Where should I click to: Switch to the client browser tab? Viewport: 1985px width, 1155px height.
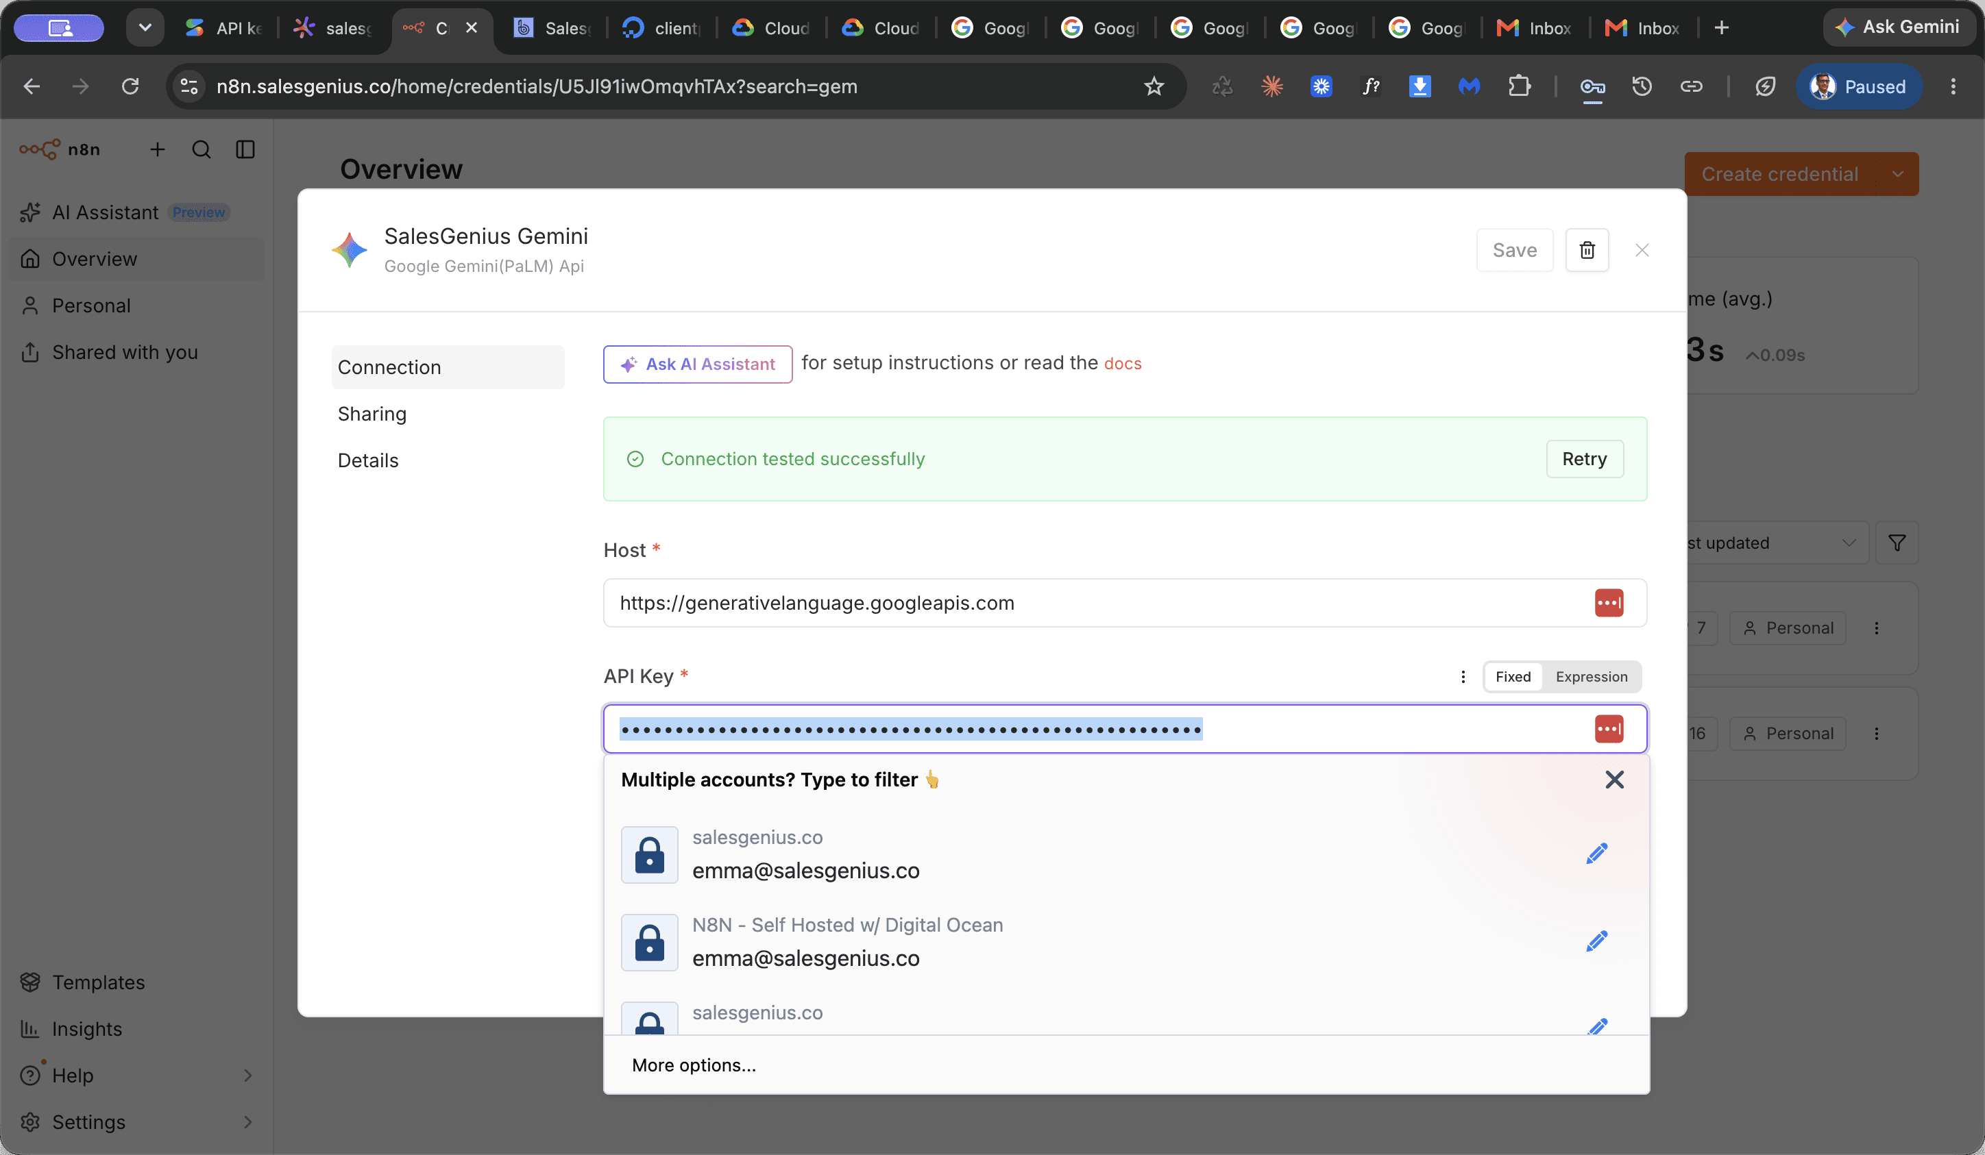pyautogui.click(x=661, y=28)
